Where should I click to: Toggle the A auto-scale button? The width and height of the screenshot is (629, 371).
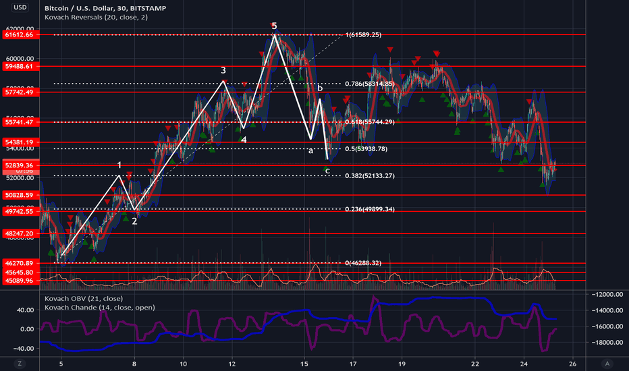pos(607,364)
